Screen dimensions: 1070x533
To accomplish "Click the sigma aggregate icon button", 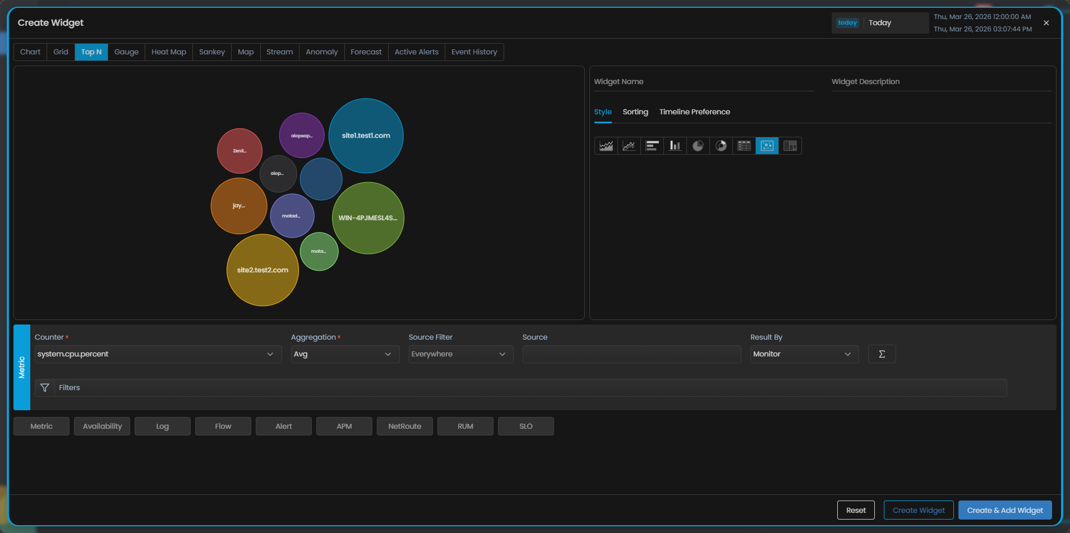I will pos(882,354).
